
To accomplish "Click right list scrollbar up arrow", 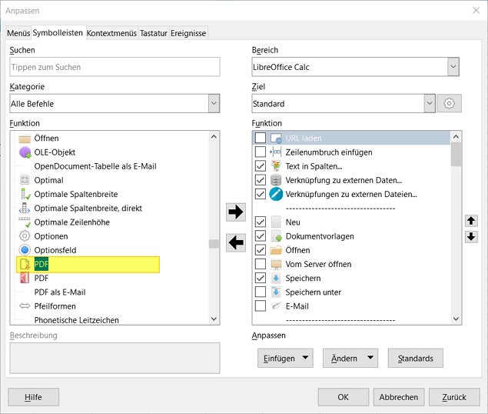I will (456, 136).
